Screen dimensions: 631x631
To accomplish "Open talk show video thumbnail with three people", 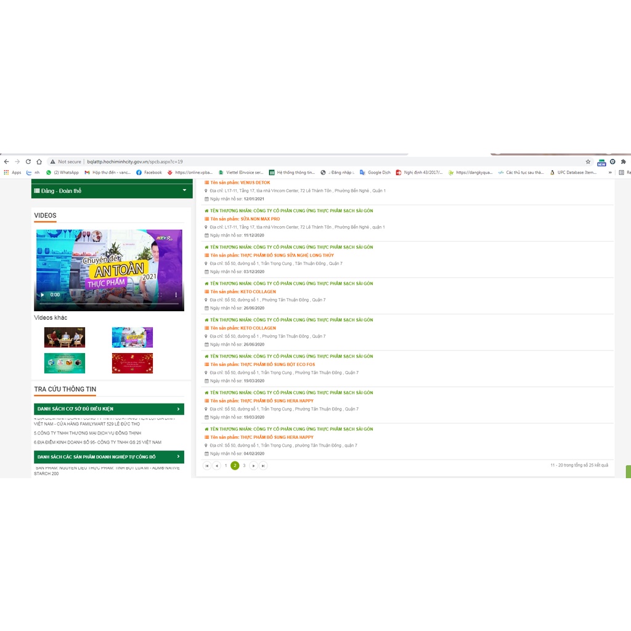I will (64, 337).
